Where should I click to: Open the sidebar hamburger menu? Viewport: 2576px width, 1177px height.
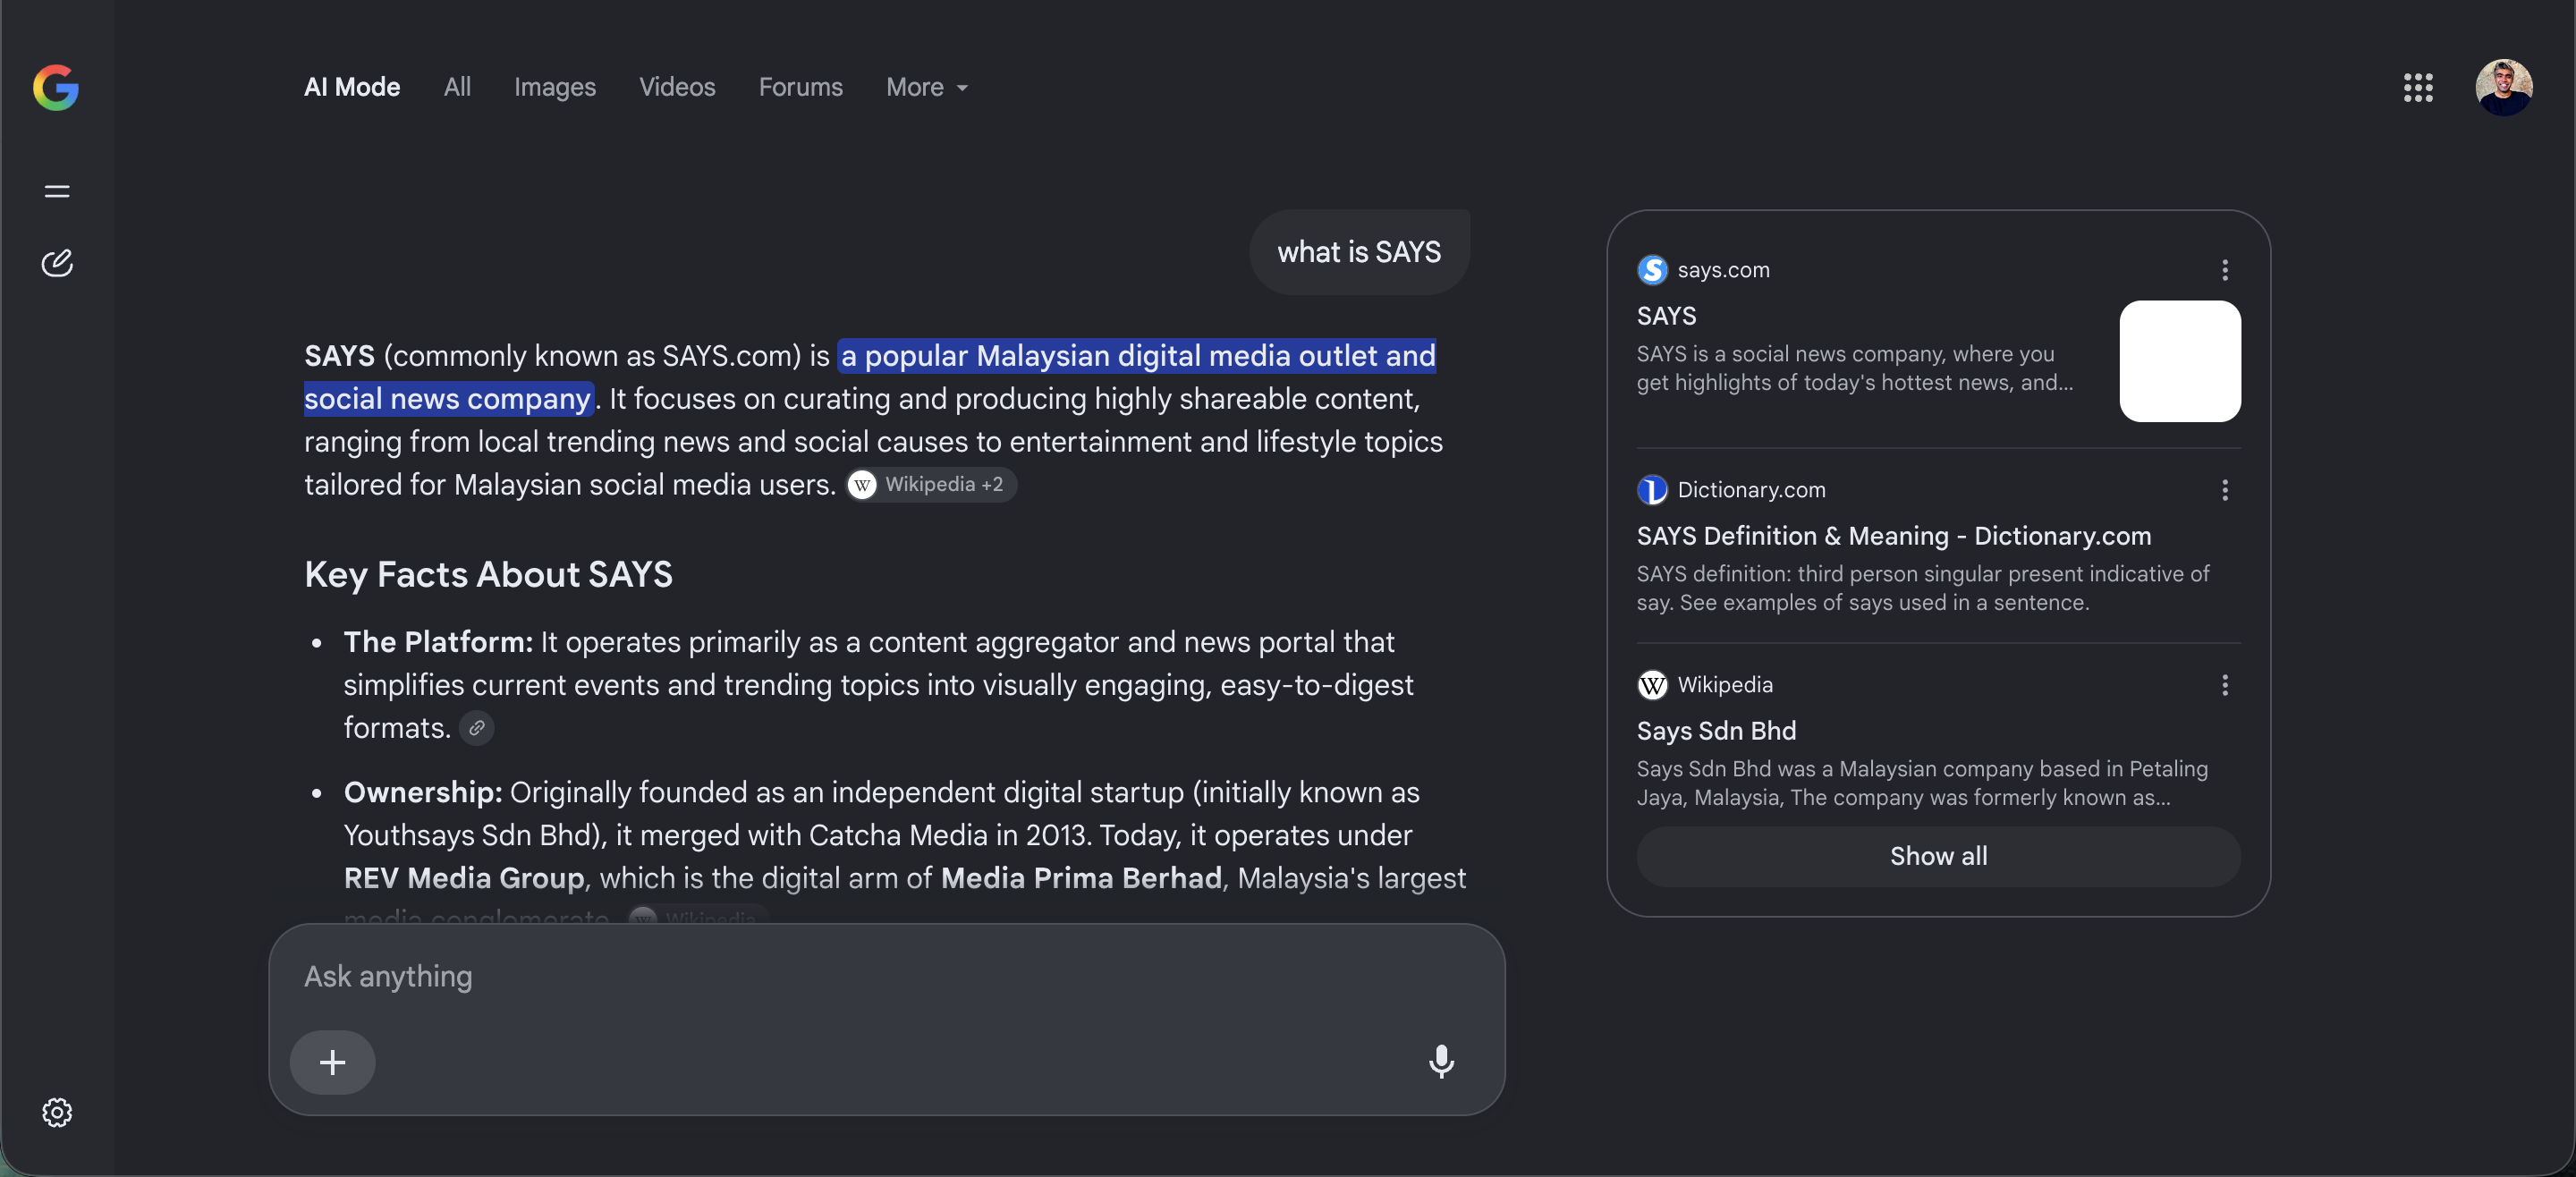point(57,191)
